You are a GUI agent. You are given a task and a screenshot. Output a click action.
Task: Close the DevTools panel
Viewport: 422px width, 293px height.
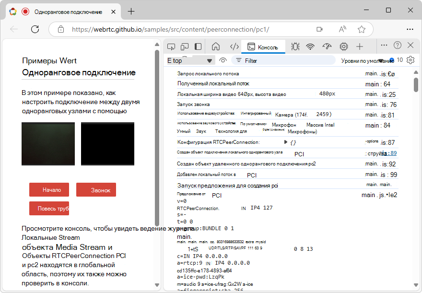point(410,45)
